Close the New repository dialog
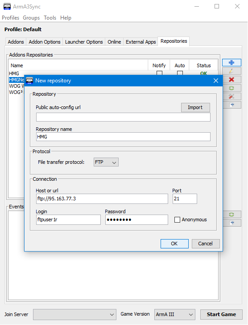The width and height of the screenshot is (248, 325). [x=216, y=81]
